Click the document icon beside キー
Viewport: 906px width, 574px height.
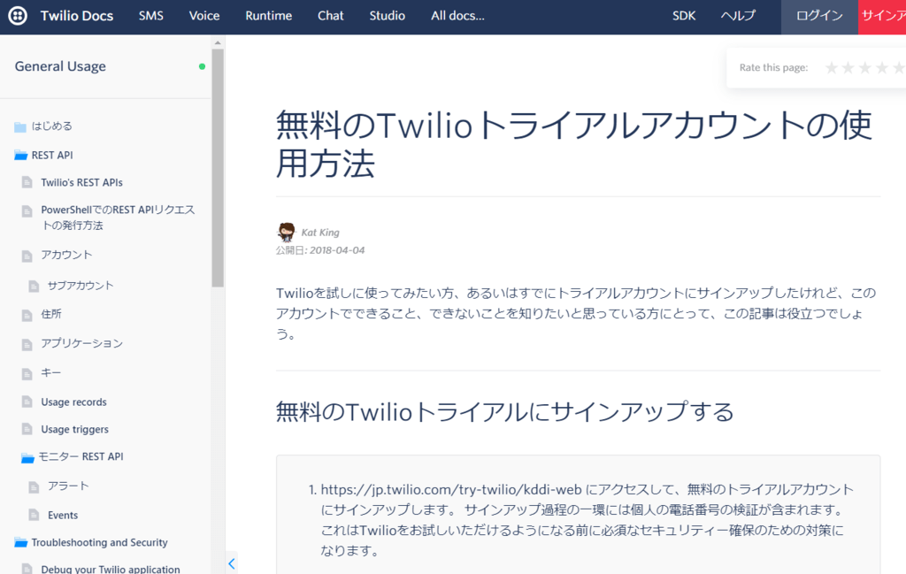27,373
